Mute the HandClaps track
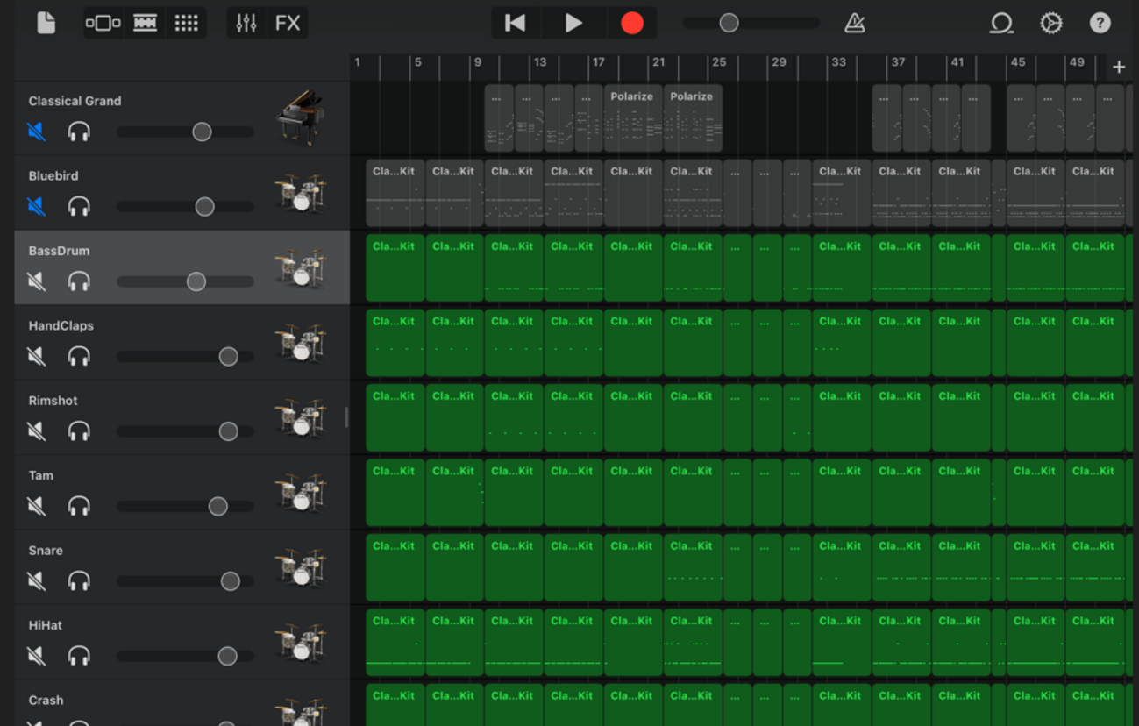 coord(36,357)
